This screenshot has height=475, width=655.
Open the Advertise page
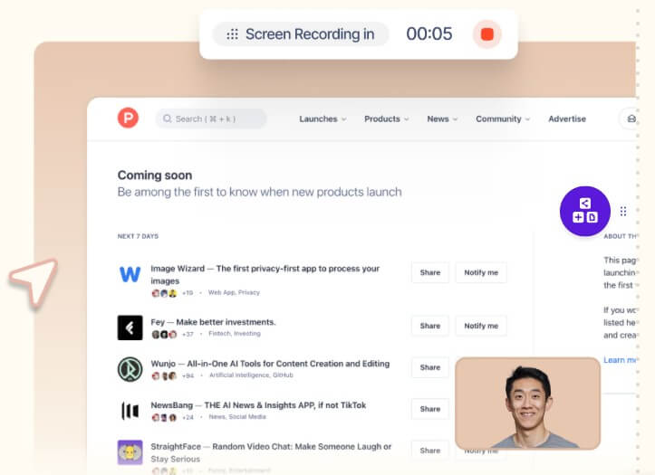[567, 119]
